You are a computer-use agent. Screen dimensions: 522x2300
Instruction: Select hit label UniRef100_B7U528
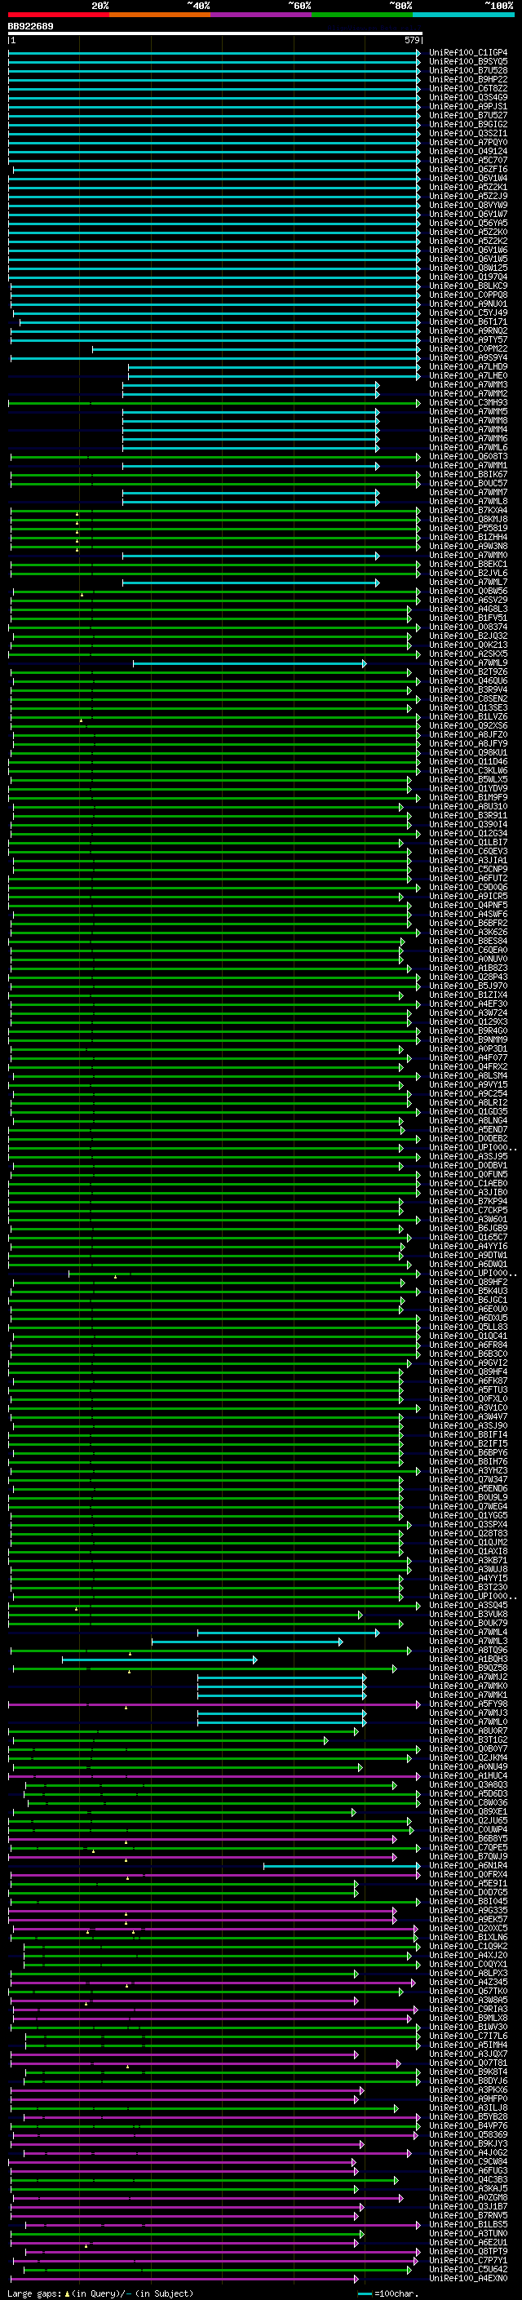pyautogui.click(x=468, y=70)
